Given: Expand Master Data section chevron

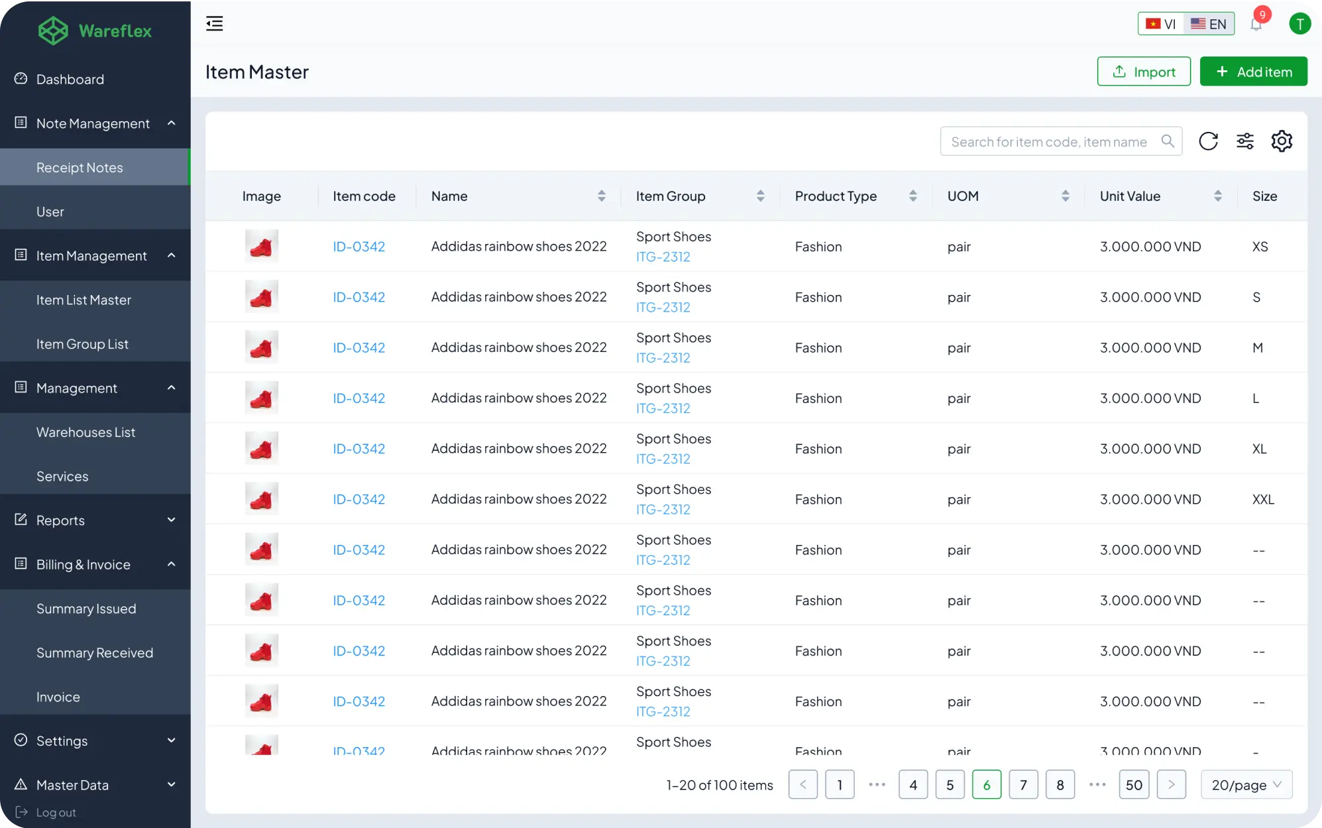Looking at the screenshot, I should 172,784.
